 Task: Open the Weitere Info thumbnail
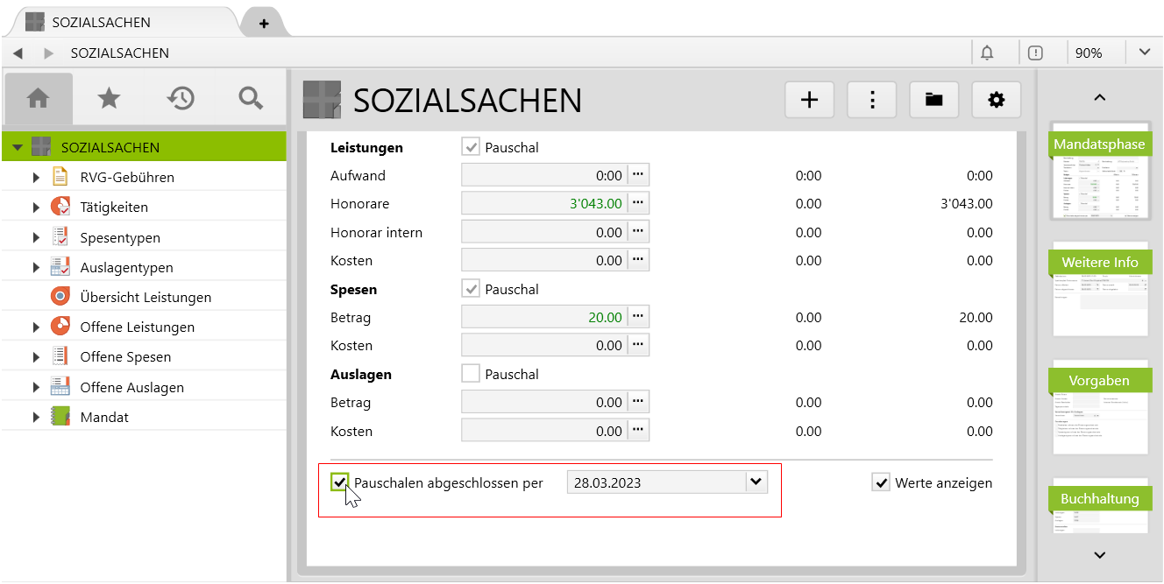(1100, 289)
